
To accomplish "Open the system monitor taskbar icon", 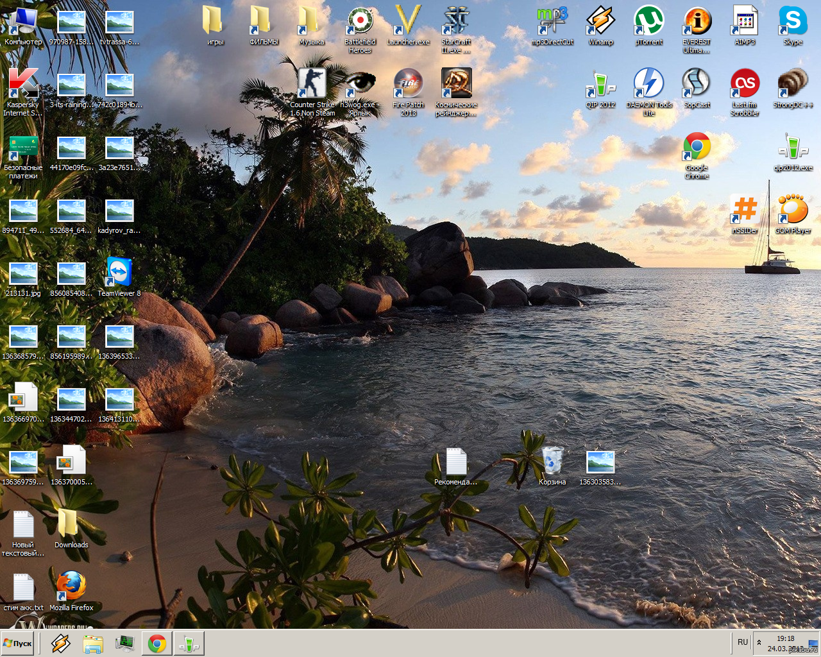I will tap(124, 643).
